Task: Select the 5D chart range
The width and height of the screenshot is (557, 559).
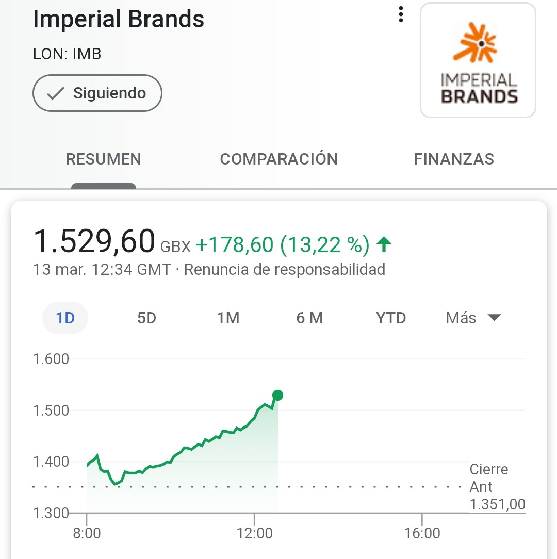Action: pos(146,318)
